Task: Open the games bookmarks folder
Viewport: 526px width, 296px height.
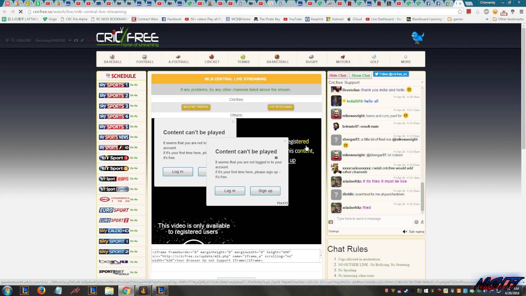Action: coord(455,19)
